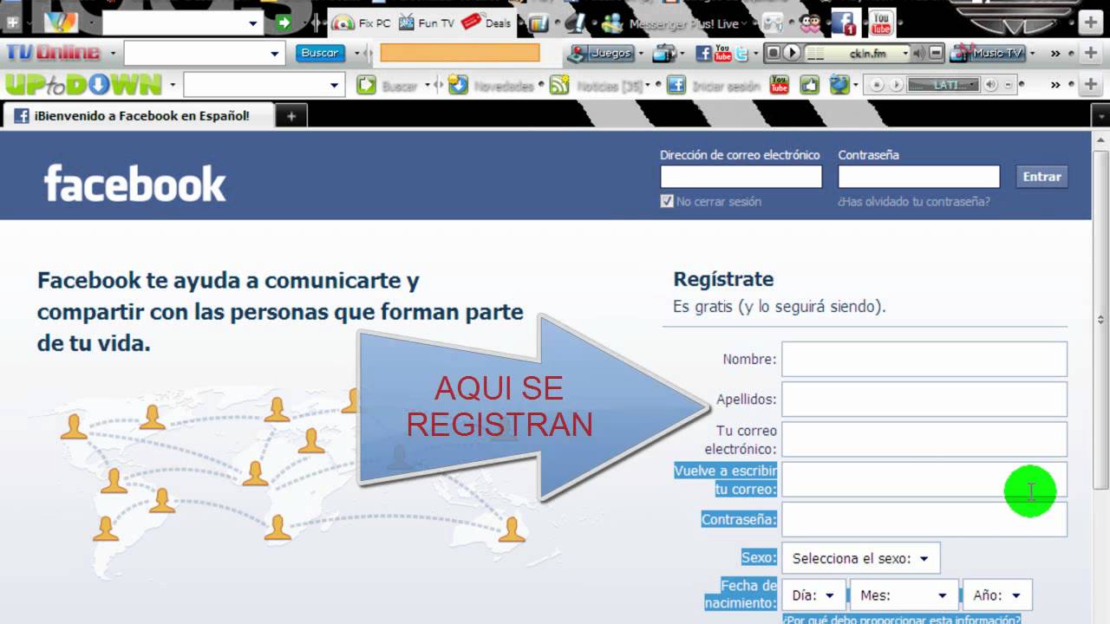Open the Noticias RSS feed icon
Viewport: 1110px width, 624px height.
pos(559,85)
